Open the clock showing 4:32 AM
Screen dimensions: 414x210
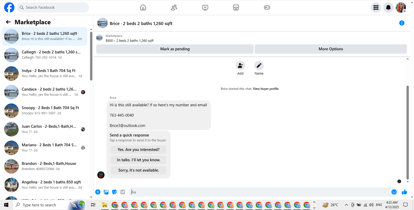point(392,205)
